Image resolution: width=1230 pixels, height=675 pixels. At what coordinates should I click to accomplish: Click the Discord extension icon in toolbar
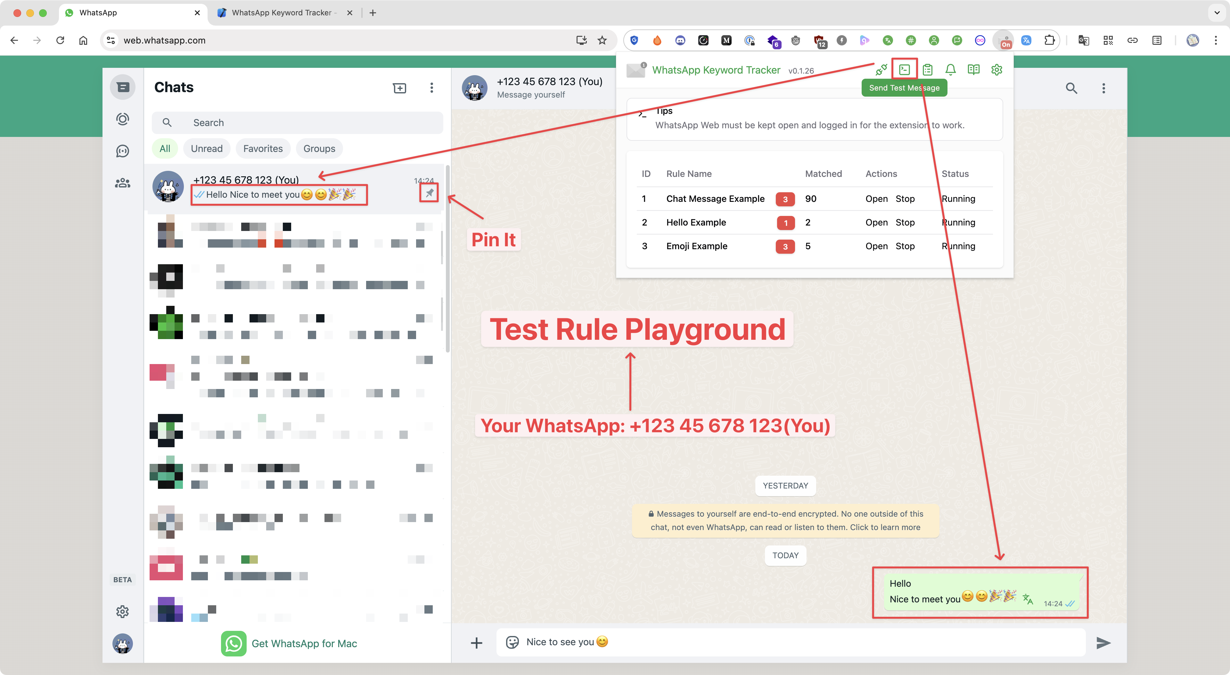pyautogui.click(x=680, y=41)
